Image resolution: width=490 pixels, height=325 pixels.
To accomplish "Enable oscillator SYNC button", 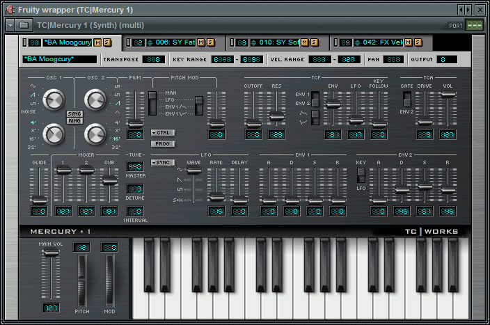I will [74, 112].
